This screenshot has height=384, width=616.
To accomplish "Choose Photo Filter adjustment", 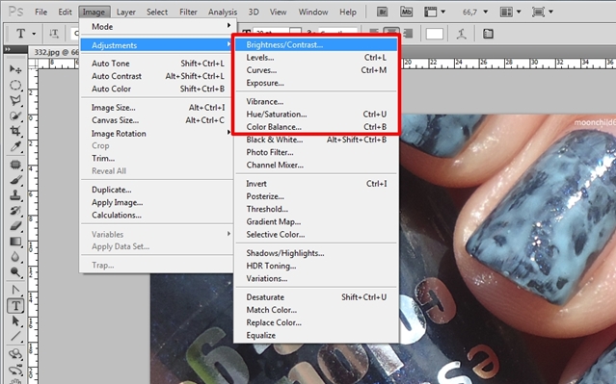I will (x=316, y=152).
